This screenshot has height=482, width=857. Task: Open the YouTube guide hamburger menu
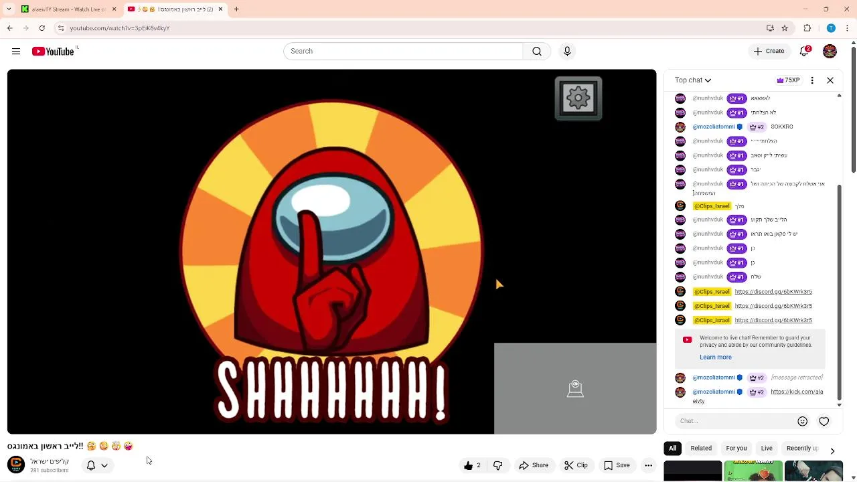[16, 51]
